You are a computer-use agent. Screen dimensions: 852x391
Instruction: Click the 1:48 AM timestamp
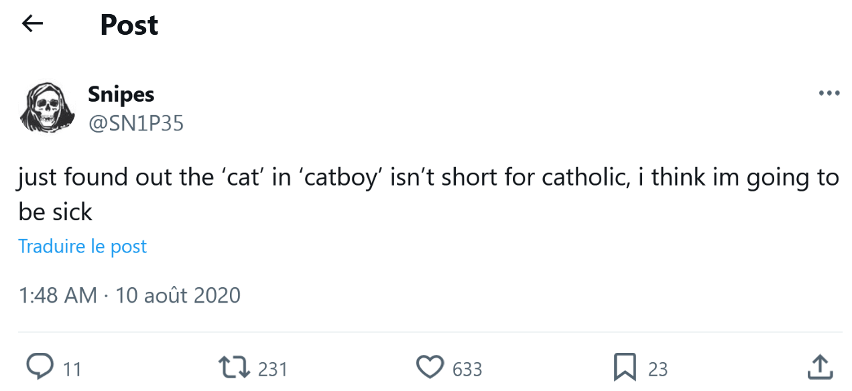tap(58, 295)
